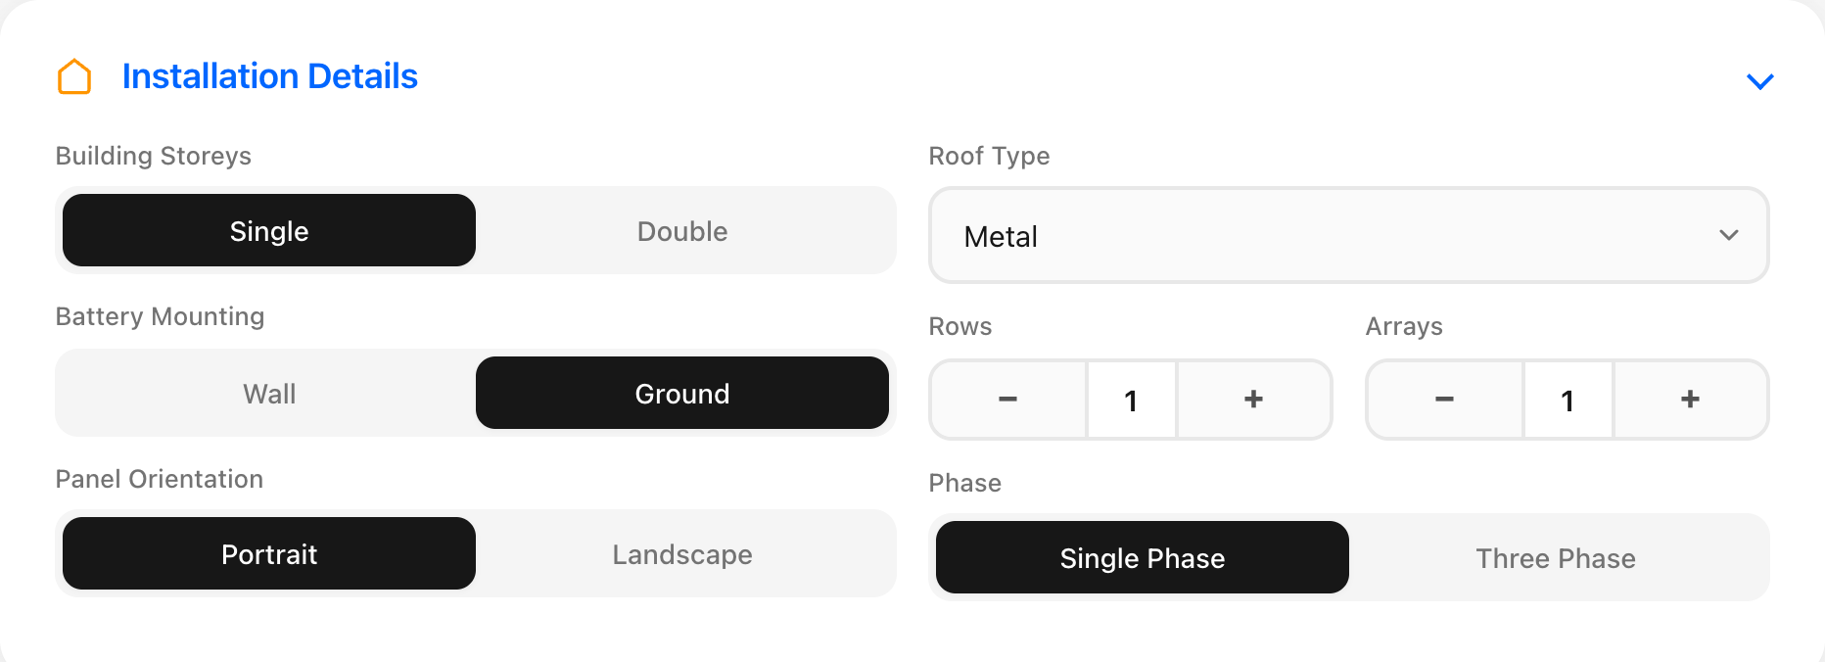Increase Rows with plus icon
This screenshot has width=1825, height=662.
1253,400
